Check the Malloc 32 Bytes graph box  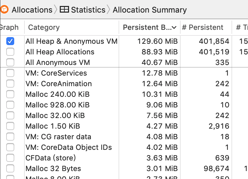[x=10, y=168]
